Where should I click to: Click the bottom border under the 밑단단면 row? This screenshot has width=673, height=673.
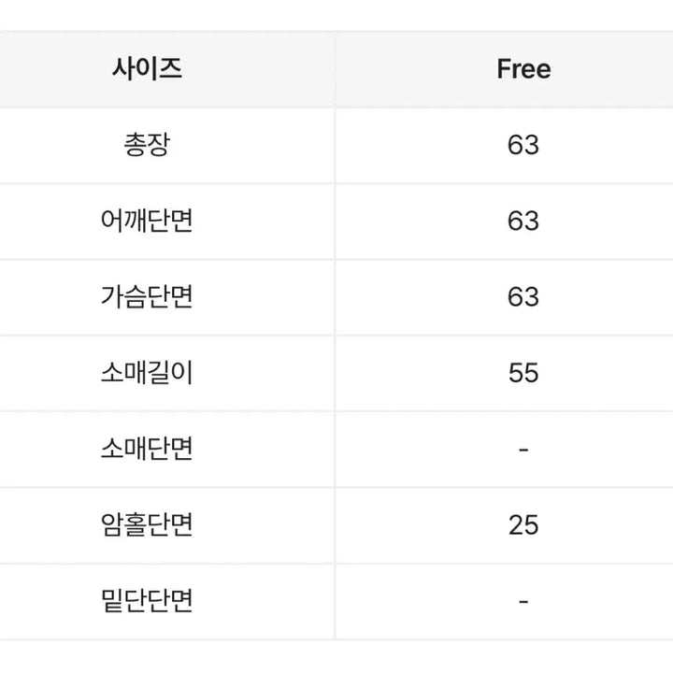click(x=336, y=639)
